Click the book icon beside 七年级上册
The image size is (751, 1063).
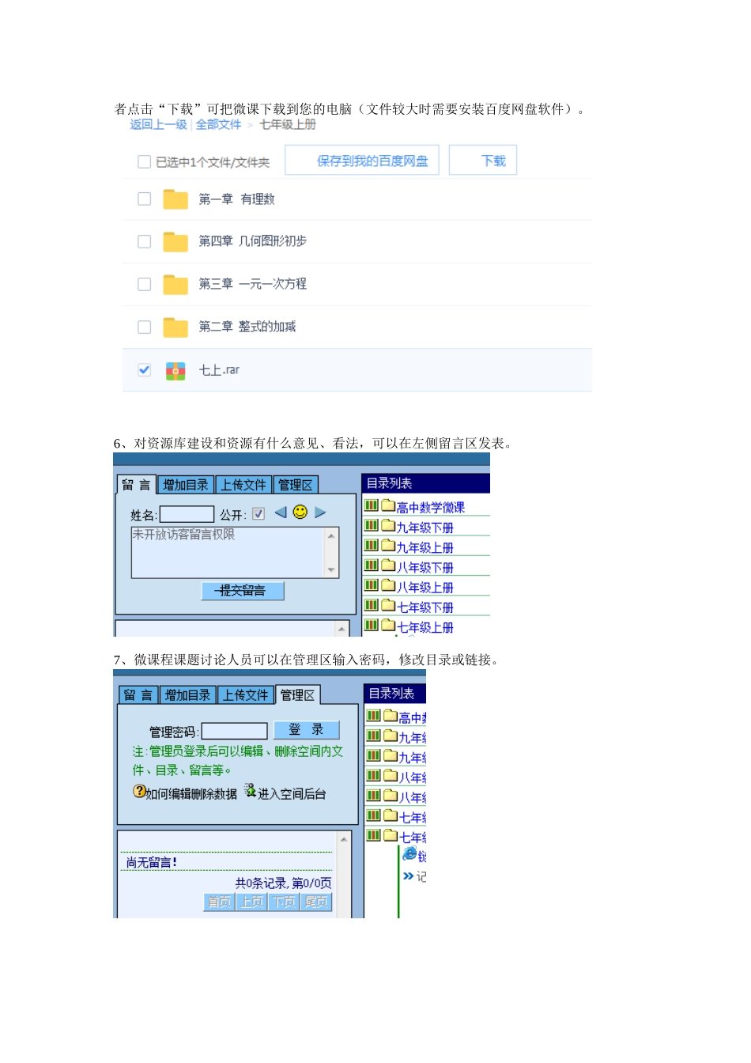[372, 625]
